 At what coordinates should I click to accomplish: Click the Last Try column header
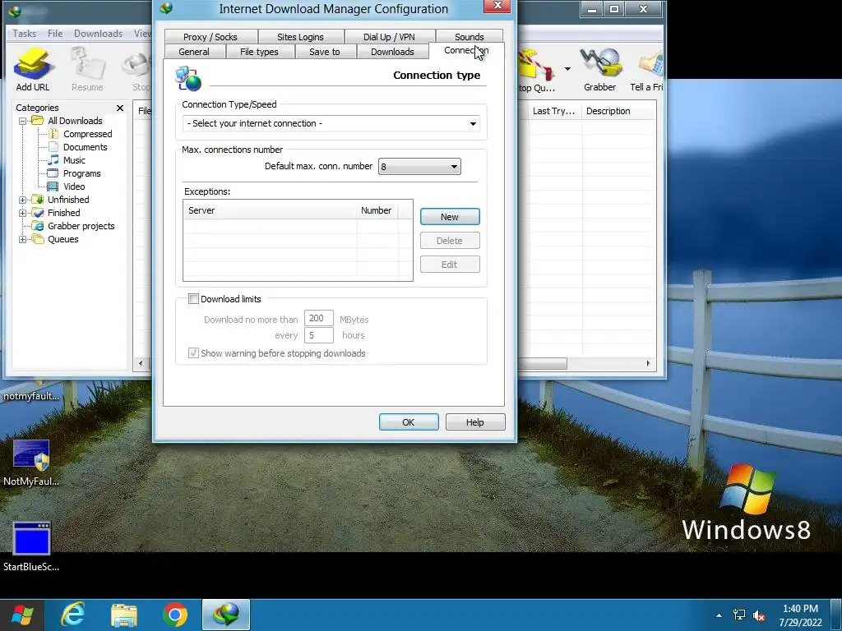tap(553, 111)
